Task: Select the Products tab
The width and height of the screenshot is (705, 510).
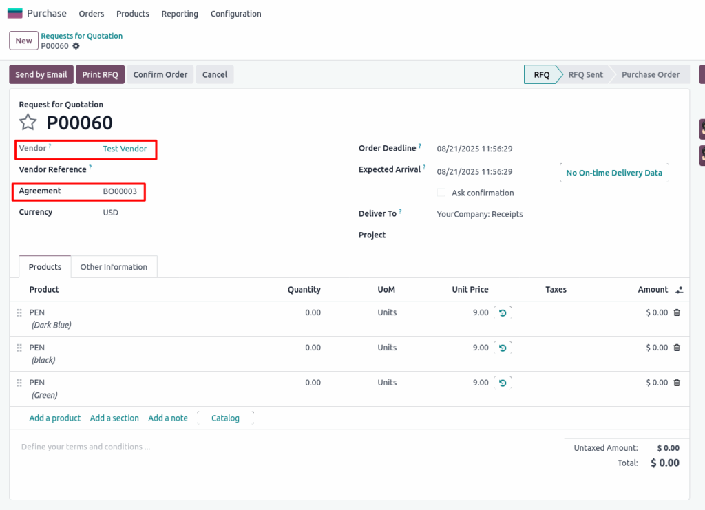Action: point(45,267)
